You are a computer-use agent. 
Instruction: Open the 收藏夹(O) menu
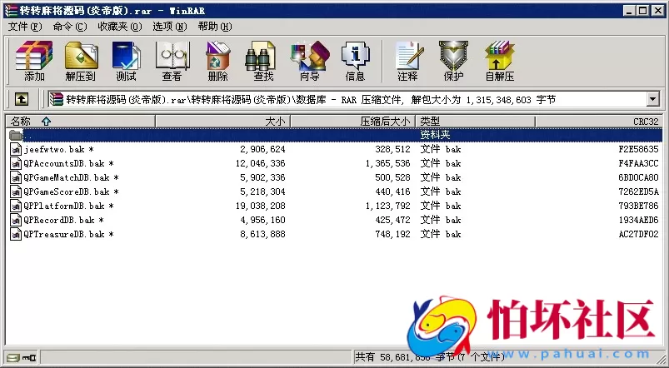120,27
